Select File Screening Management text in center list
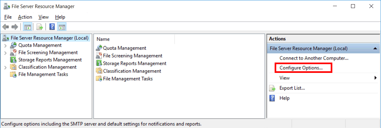Screen dimensions: 381x128 (133, 56)
